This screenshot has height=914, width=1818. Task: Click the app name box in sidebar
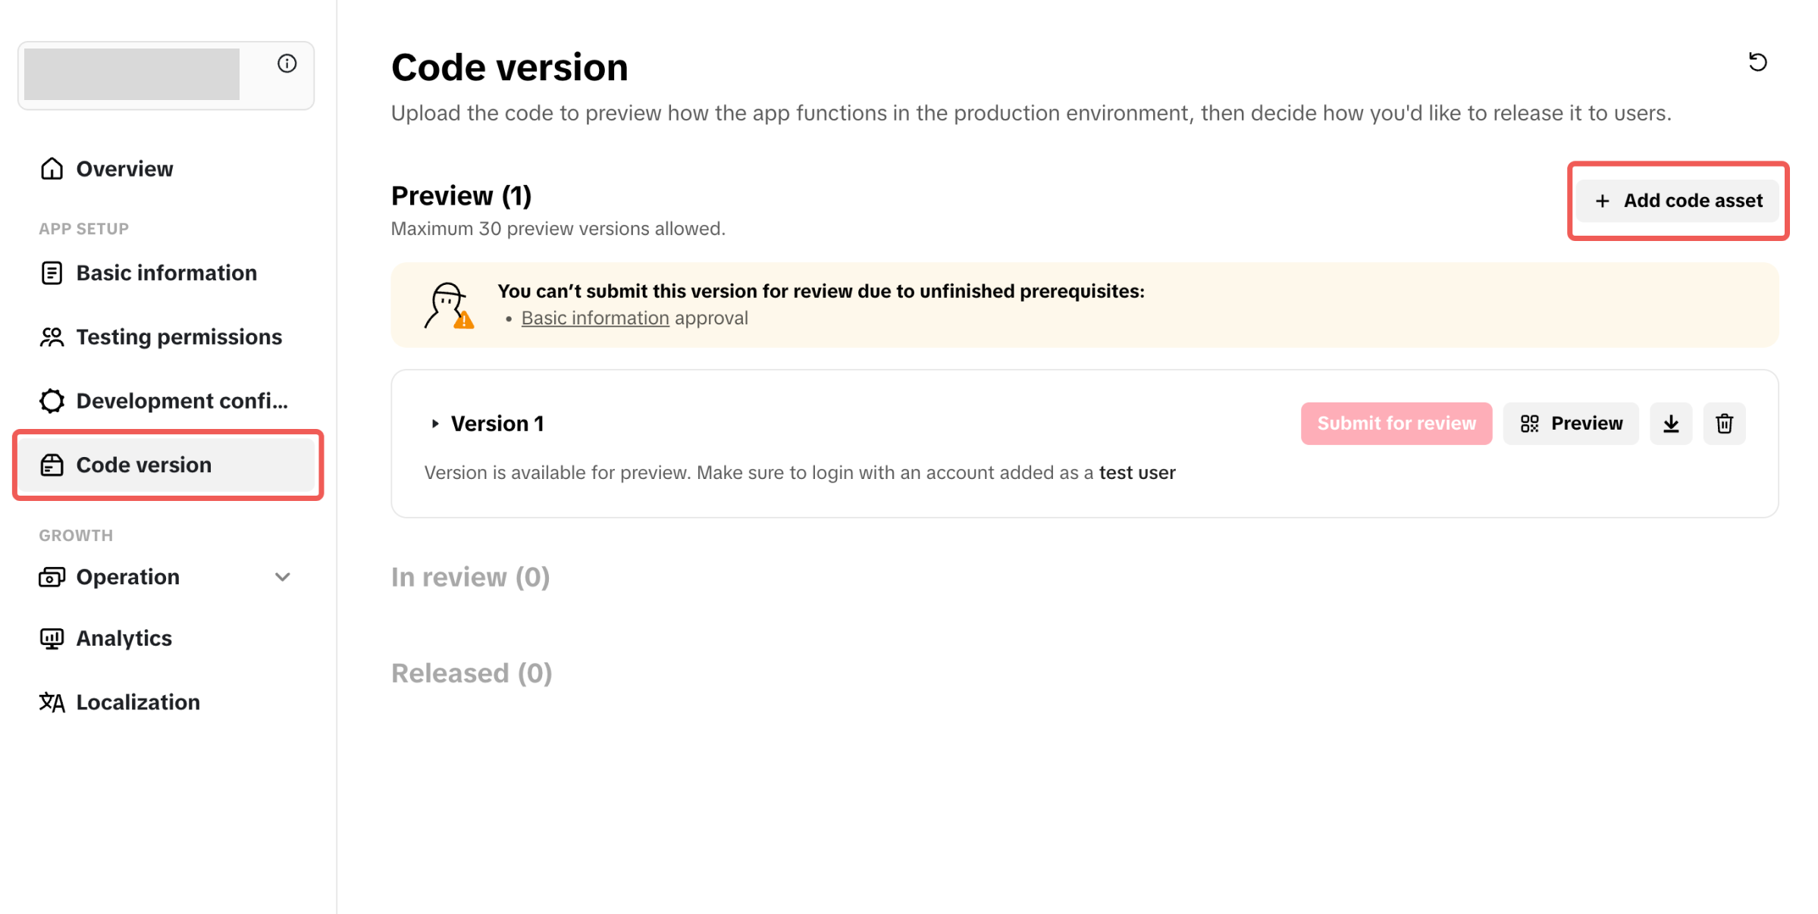(x=132, y=74)
